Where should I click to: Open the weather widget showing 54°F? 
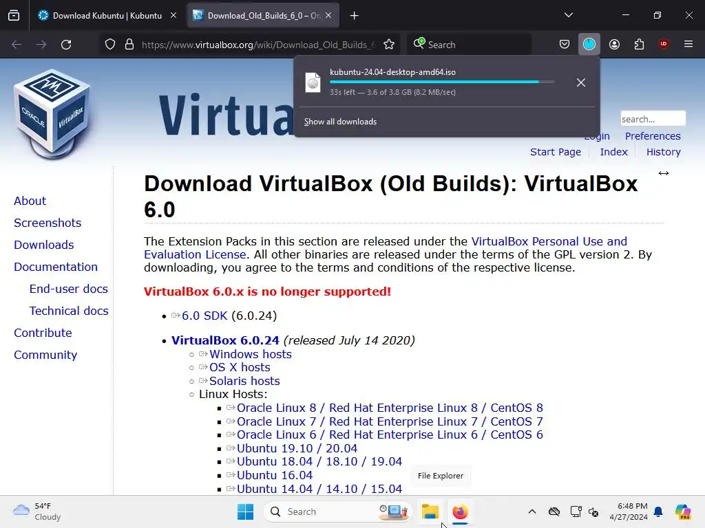click(37, 511)
